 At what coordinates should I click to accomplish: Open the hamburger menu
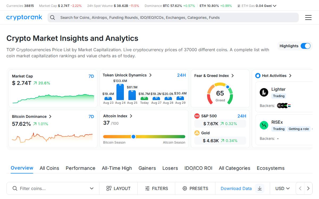coord(308,18)
